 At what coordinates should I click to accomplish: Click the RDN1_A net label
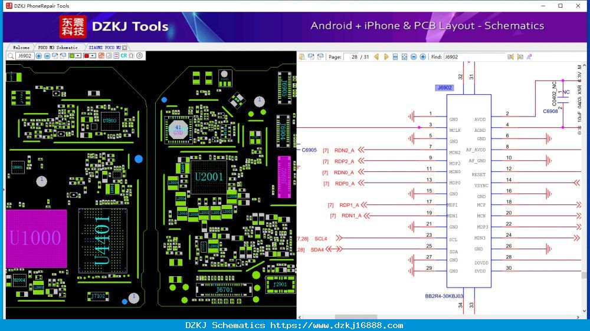tap(352, 216)
